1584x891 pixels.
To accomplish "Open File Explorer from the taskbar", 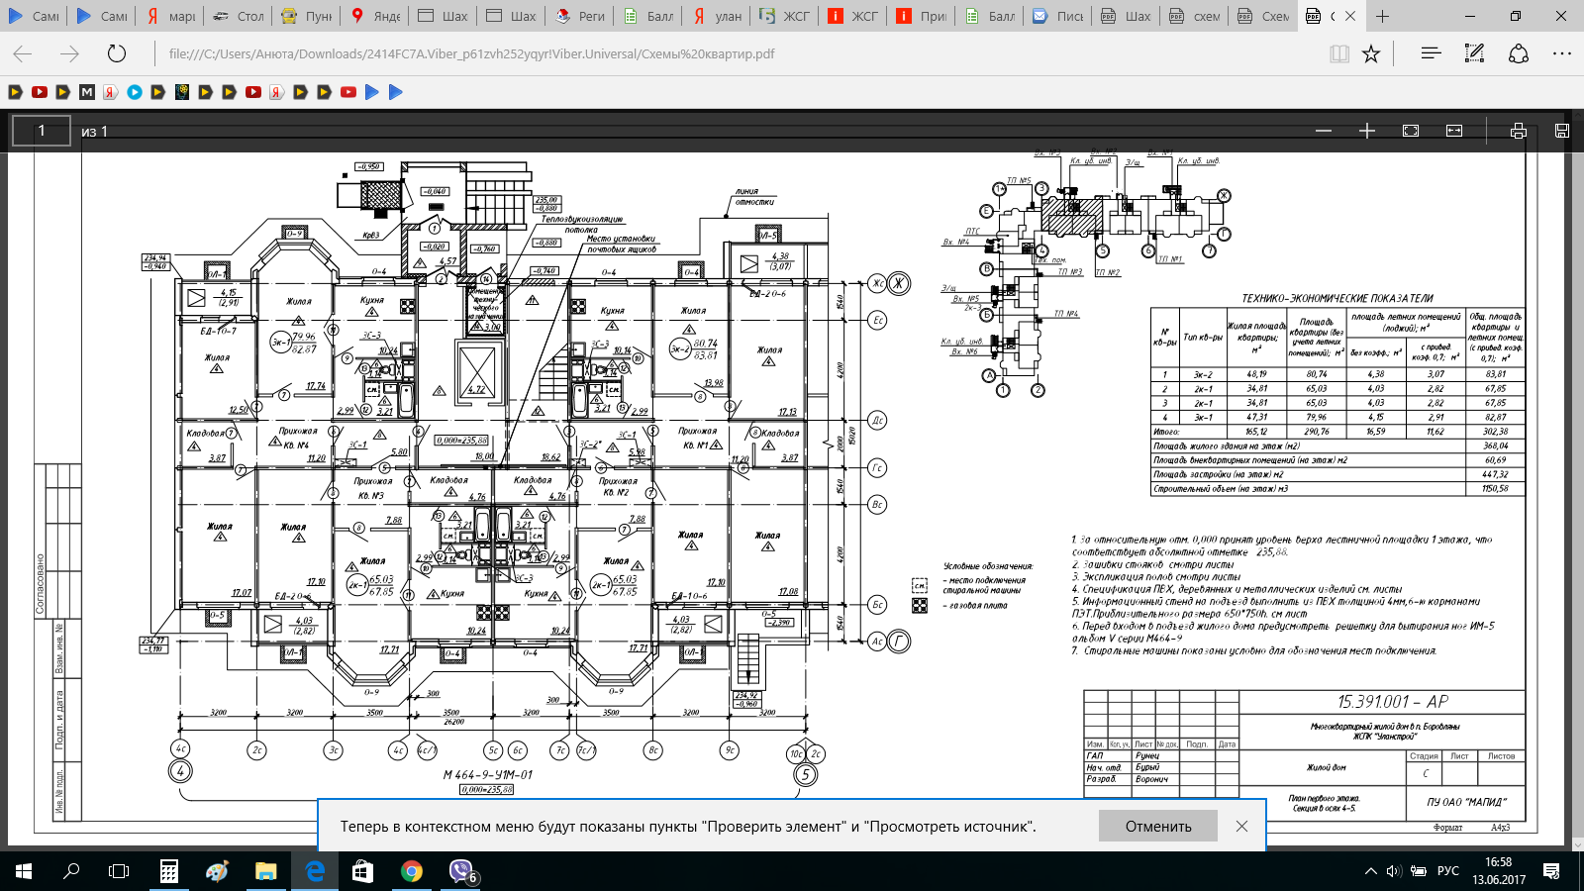I will [265, 871].
